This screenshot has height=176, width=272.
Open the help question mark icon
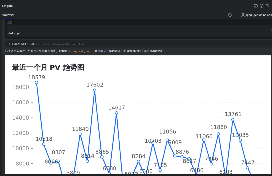(x=262, y=6)
